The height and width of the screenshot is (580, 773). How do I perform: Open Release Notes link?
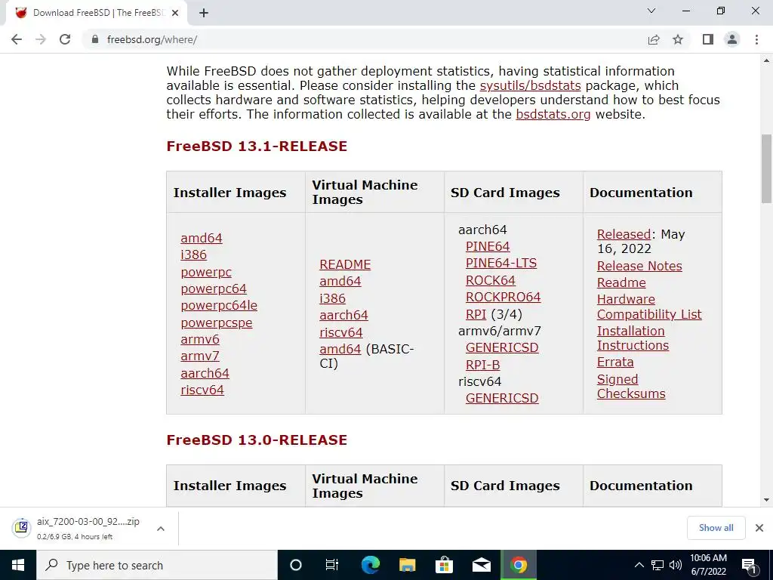point(639,267)
